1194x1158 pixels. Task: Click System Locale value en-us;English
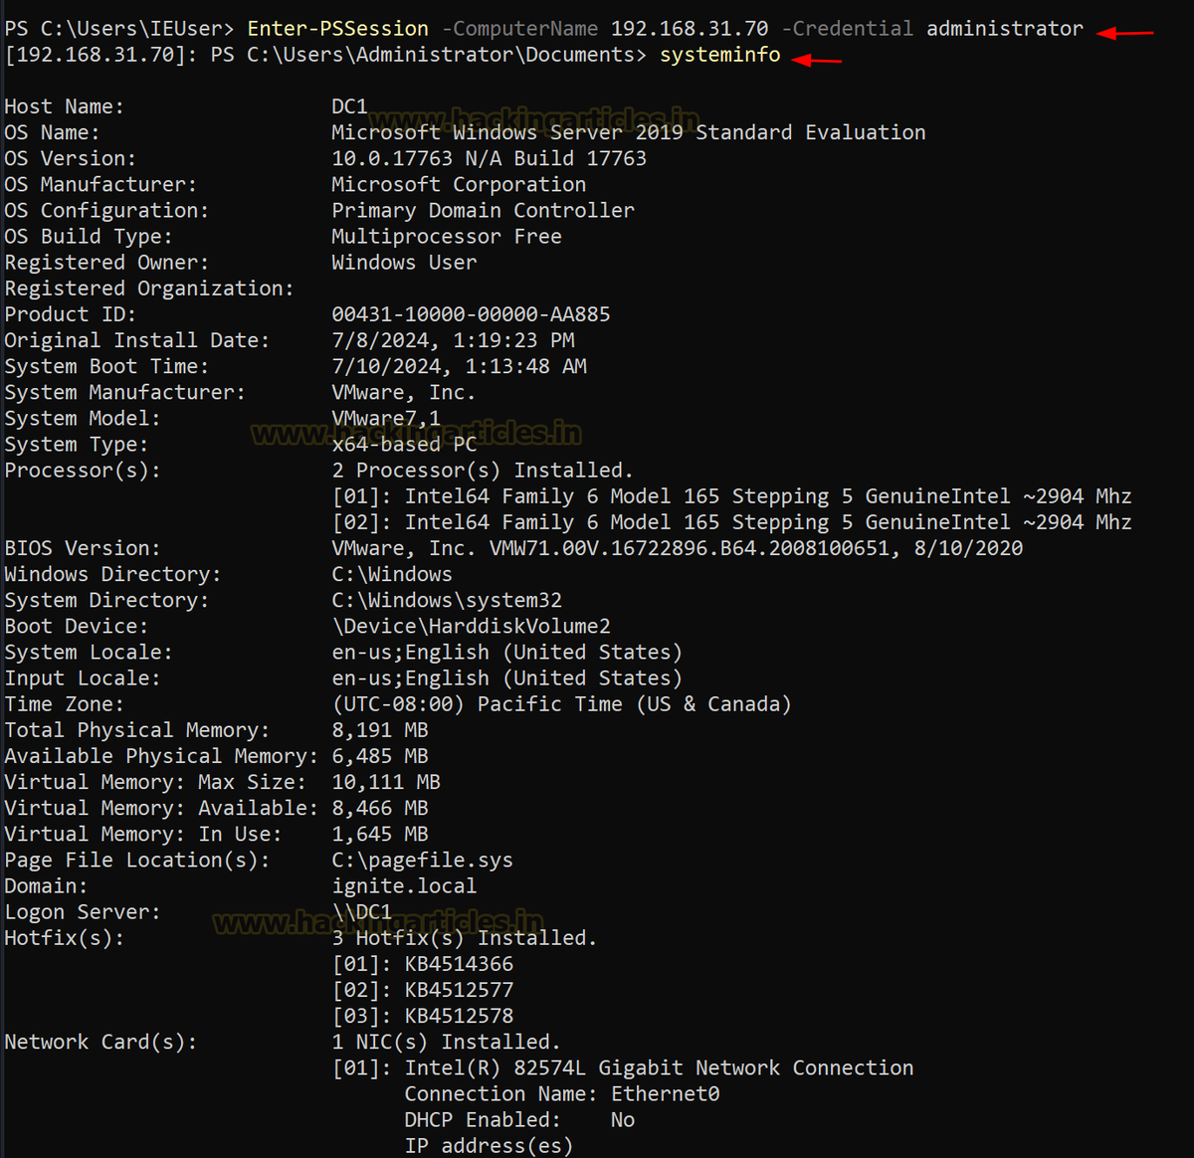click(x=507, y=652)
